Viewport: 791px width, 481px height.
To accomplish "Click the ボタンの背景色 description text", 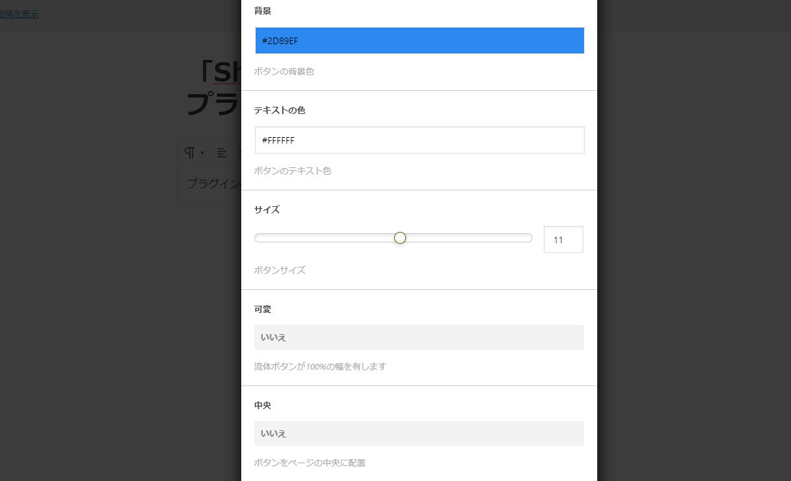I will click(x=284, y=71).
